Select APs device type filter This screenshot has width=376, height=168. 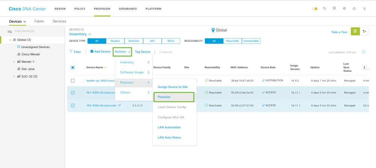[152, 41]
